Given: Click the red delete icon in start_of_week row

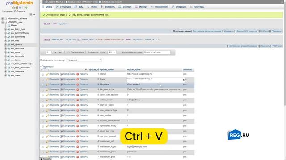Looking at the screenshot, I should pos(77,105).
